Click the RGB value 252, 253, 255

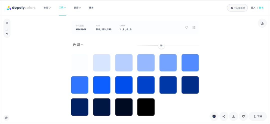pos(103,29)
